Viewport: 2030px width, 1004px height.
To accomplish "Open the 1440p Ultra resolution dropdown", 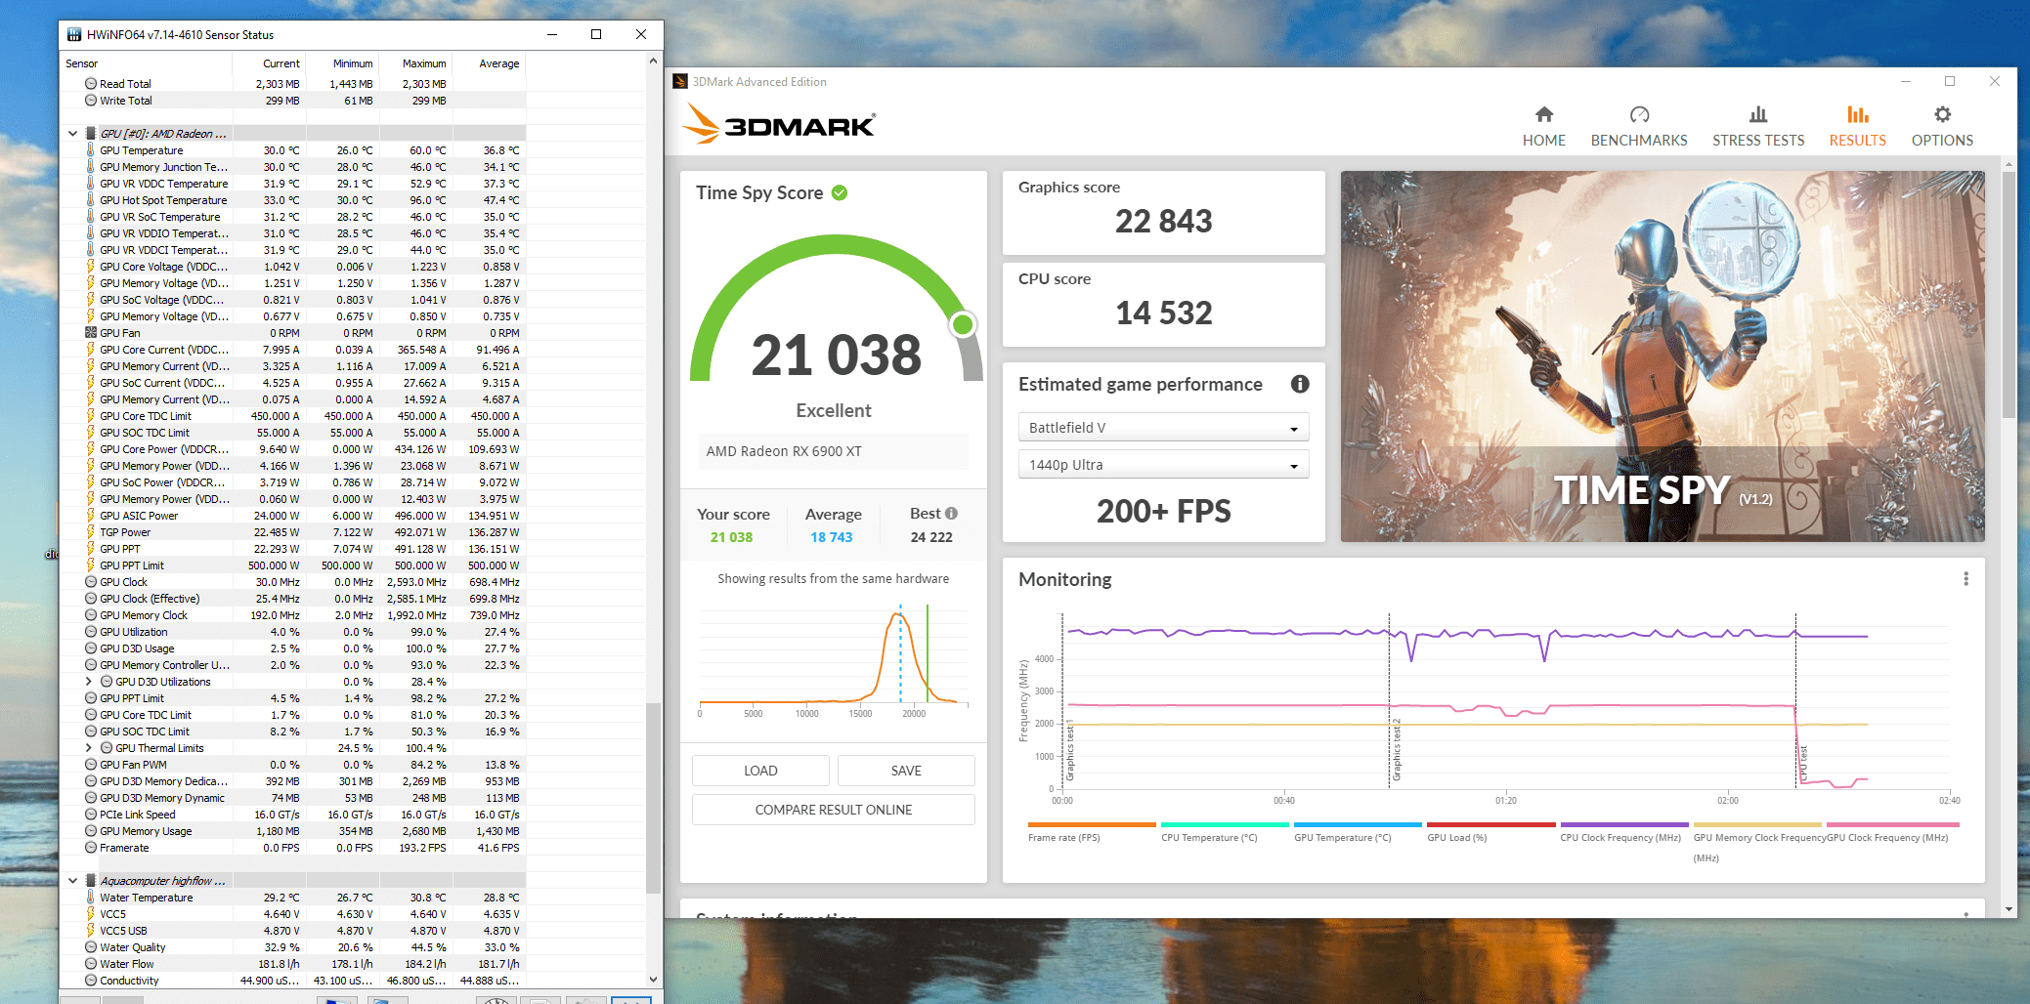I will click(x=1163, y=465).
